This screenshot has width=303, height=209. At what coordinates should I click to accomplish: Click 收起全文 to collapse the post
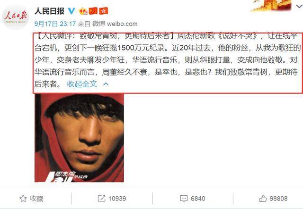pos(82,84)
